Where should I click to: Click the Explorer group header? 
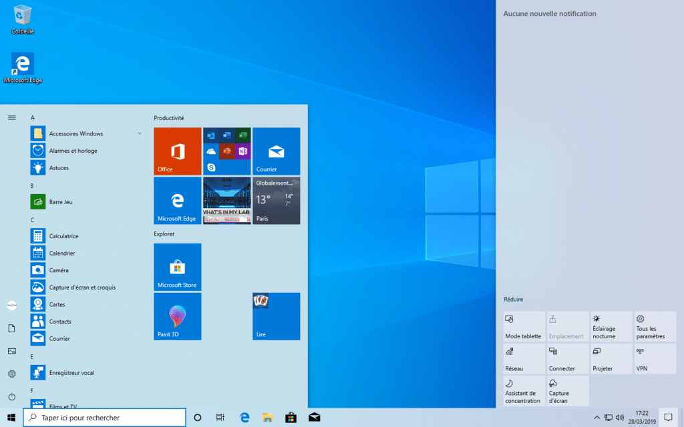(164, 234)
